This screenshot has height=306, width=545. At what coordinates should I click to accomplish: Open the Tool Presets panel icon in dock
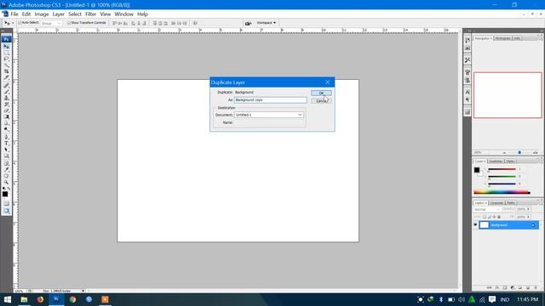coord(468,60)
